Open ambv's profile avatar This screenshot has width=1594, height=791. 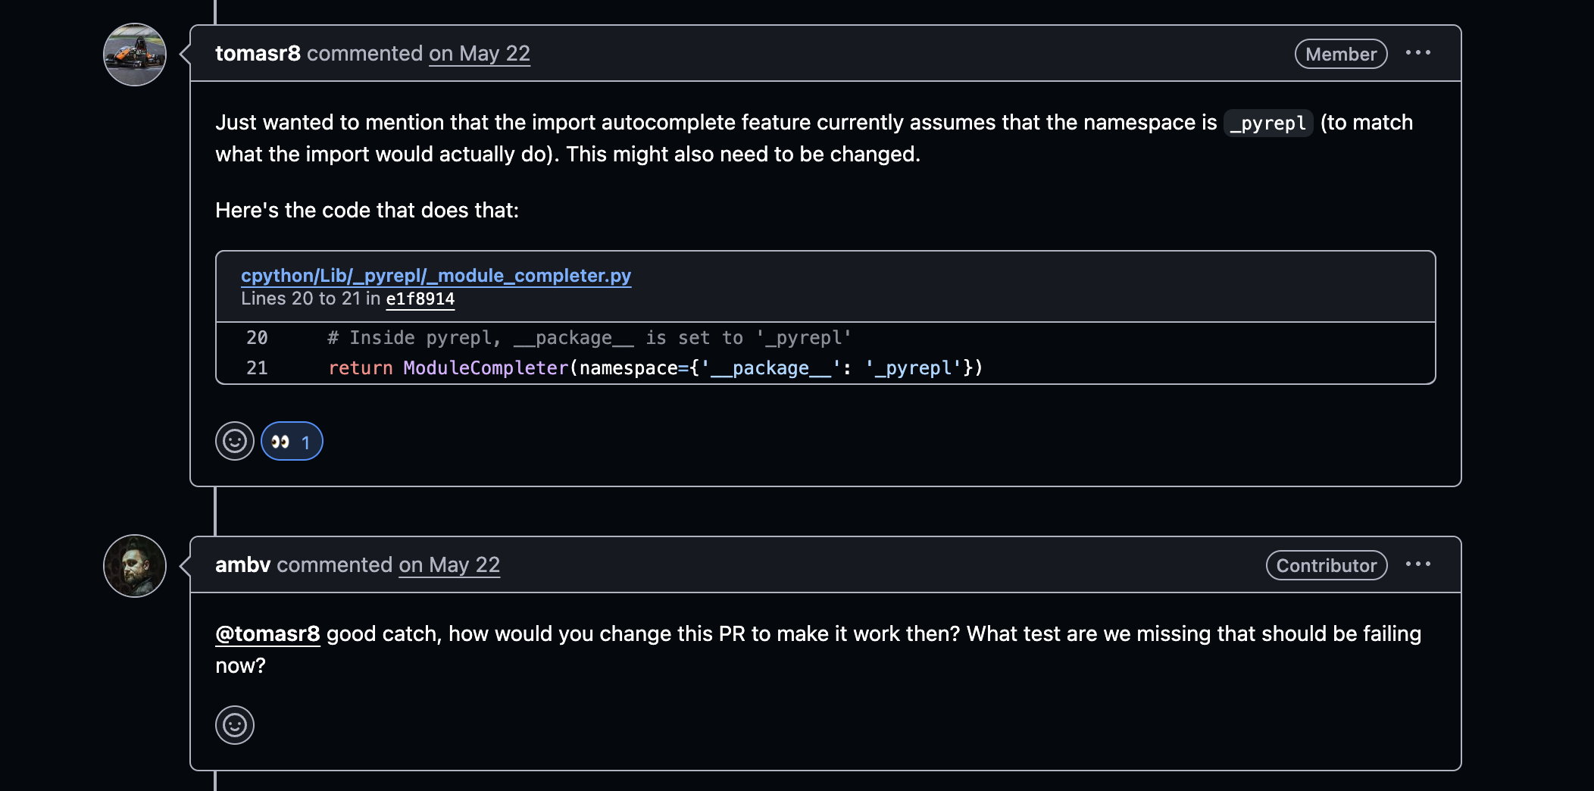point(135,566)
